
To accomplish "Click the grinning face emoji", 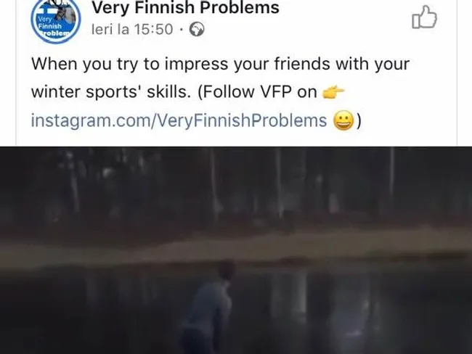I will tap(343, 120).
